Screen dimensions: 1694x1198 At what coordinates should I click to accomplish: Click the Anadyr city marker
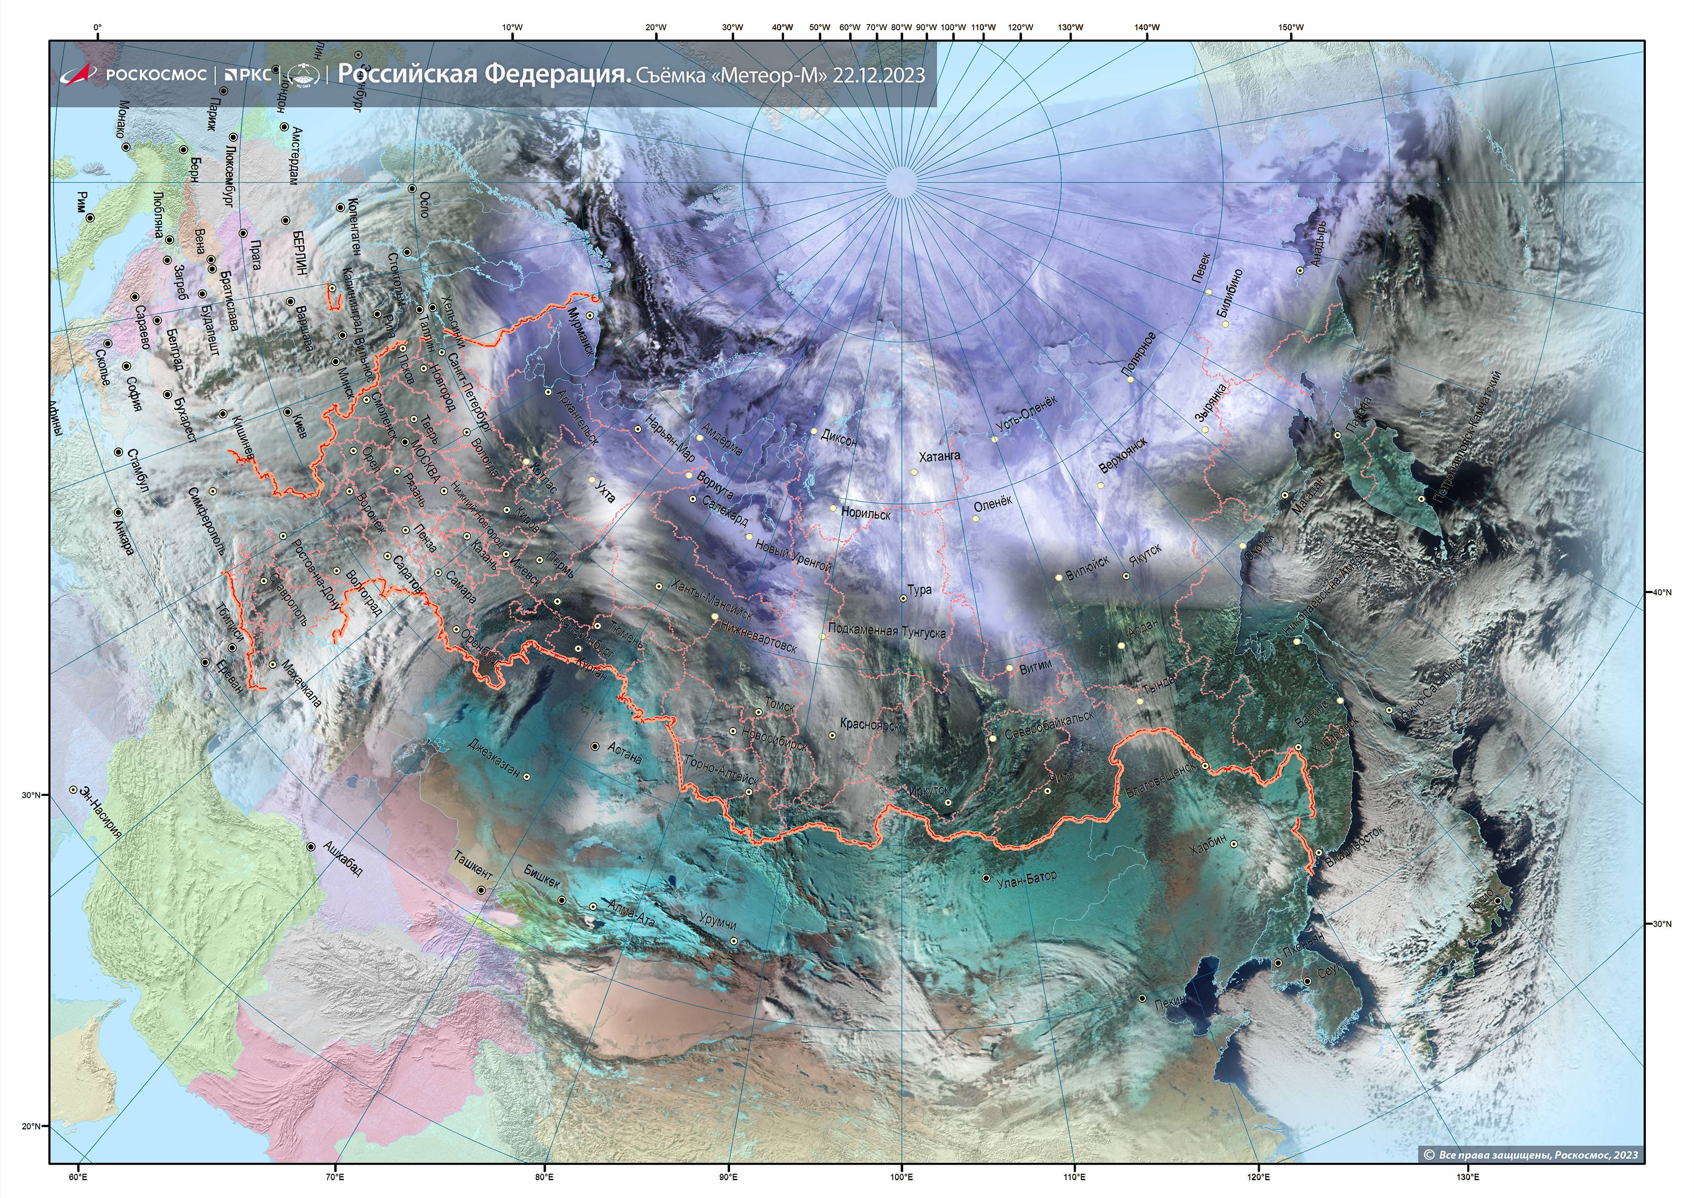[1300, 270]
